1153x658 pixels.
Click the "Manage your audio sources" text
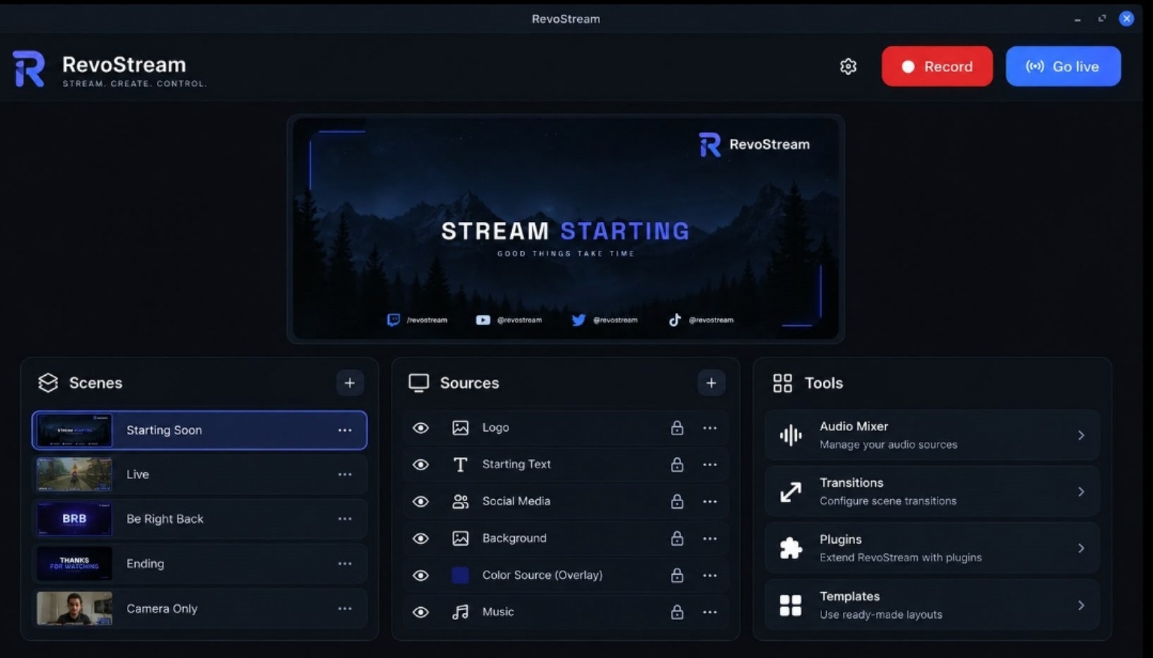pos(888,445)
